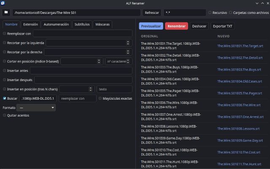Adjust Cortar en posición index spinner
Screen dimensions: 270x169
click(x=99, y=61)
